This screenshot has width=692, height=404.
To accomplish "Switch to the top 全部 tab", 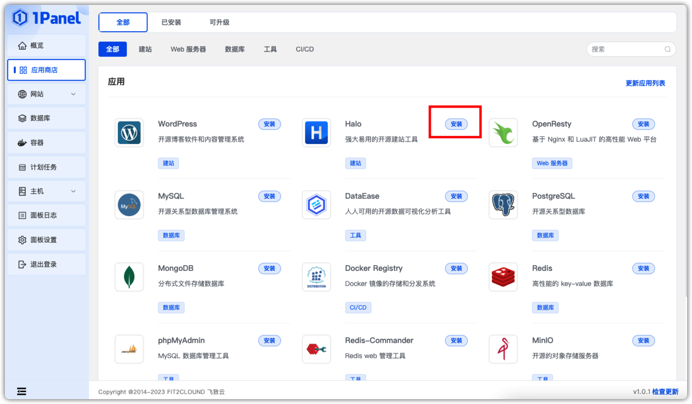I will 123,22.
